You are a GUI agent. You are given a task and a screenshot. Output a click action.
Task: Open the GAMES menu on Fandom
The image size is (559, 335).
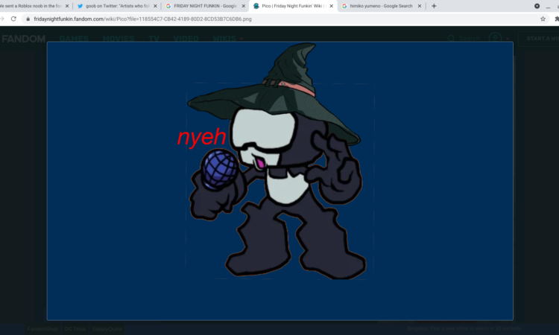[x=74, y=39]
